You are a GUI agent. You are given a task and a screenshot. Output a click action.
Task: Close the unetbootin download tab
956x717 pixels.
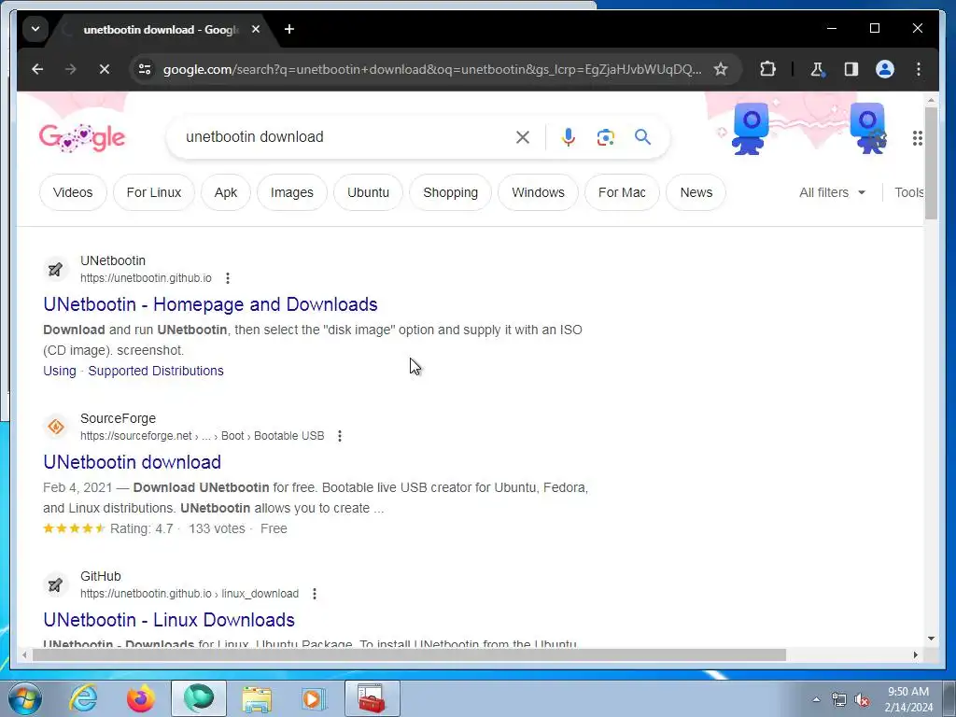point(256,29)
